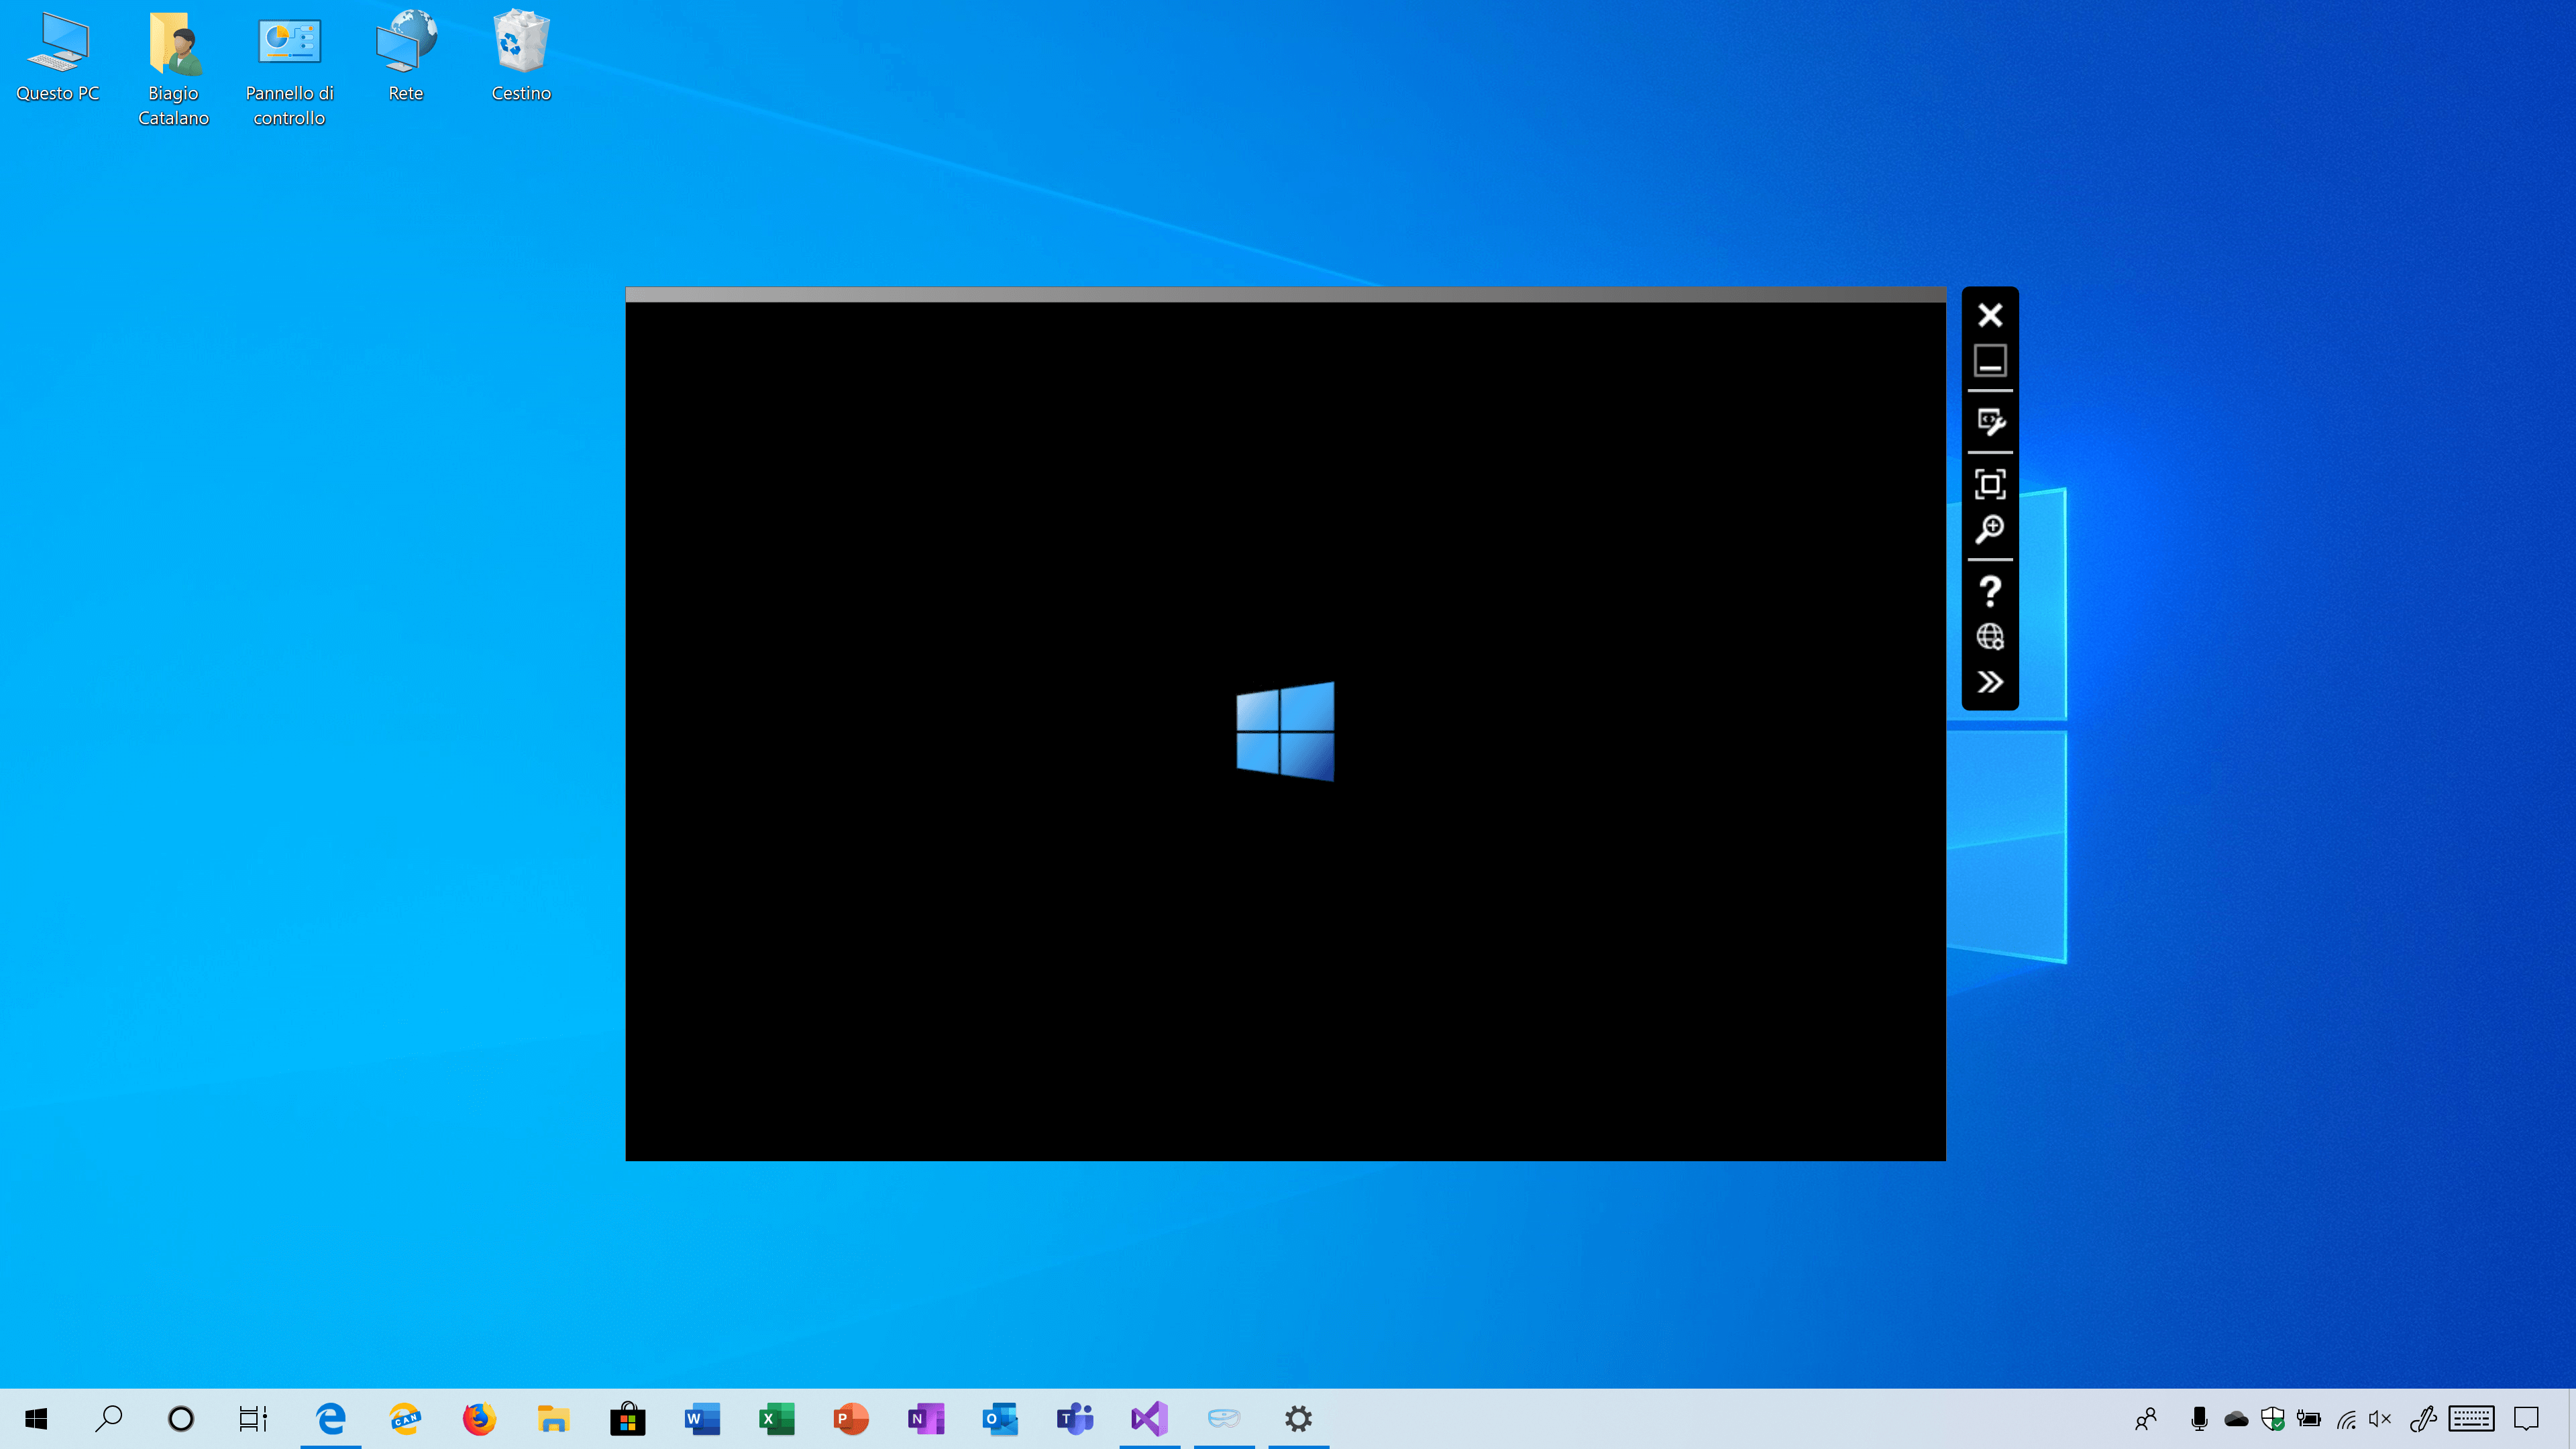The image size is (2576, 1449).
Task: Open Windows Security shield tray icon
Action: coord(2273,1418)
